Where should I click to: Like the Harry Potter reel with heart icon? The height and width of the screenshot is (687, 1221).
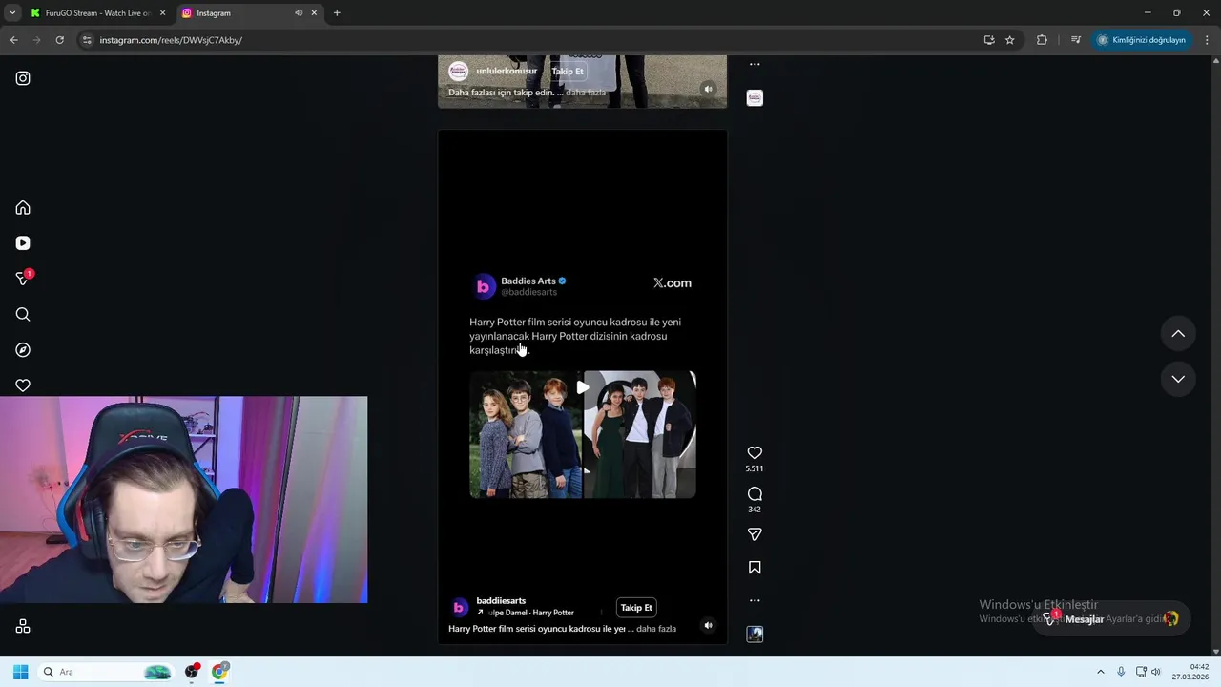tap(755, 453)
